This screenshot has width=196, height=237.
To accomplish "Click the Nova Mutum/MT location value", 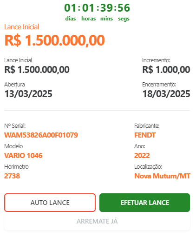I will [162, 176].
